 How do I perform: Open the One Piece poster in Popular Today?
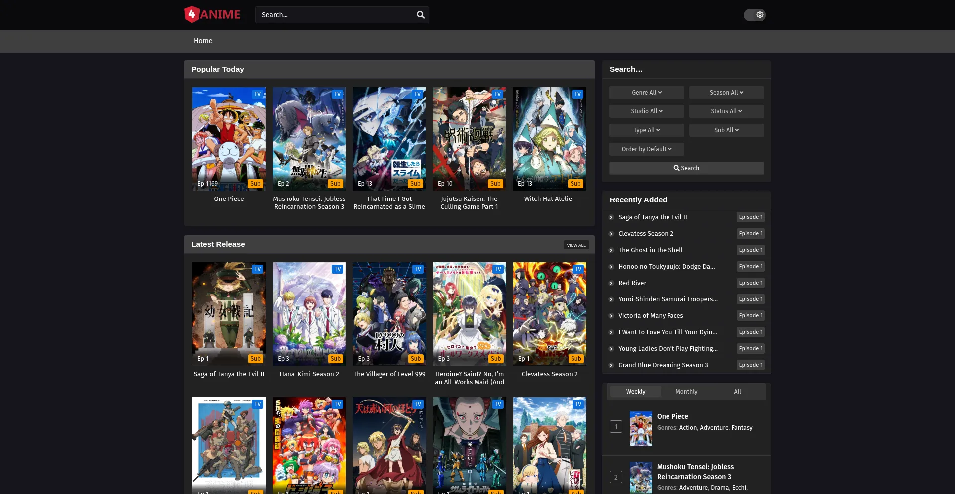[229, 139]
